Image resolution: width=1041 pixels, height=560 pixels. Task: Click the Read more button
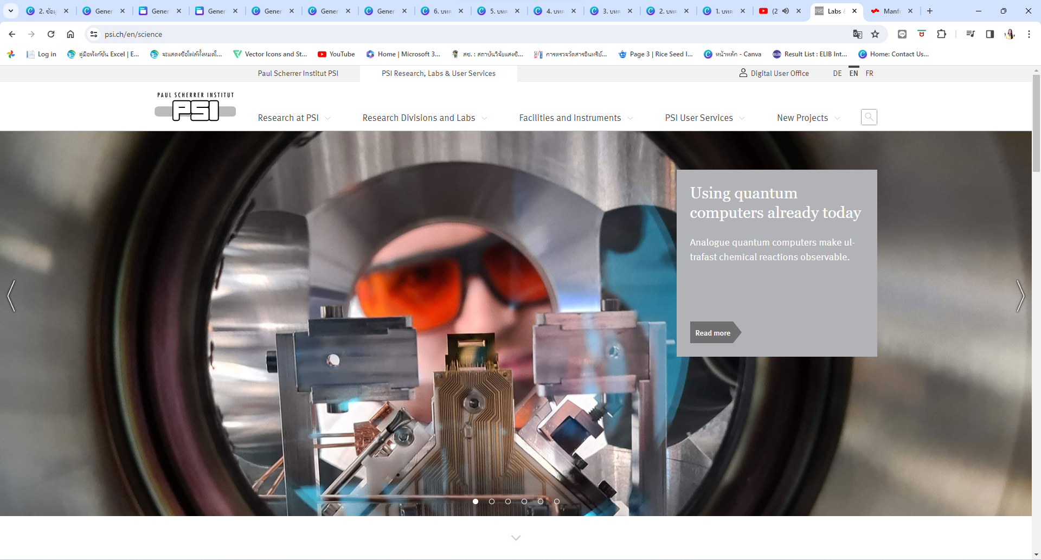715,333
